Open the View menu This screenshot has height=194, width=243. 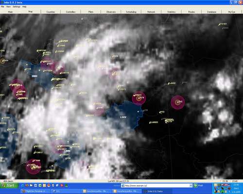pyautogui.click(x=8, y=7)
